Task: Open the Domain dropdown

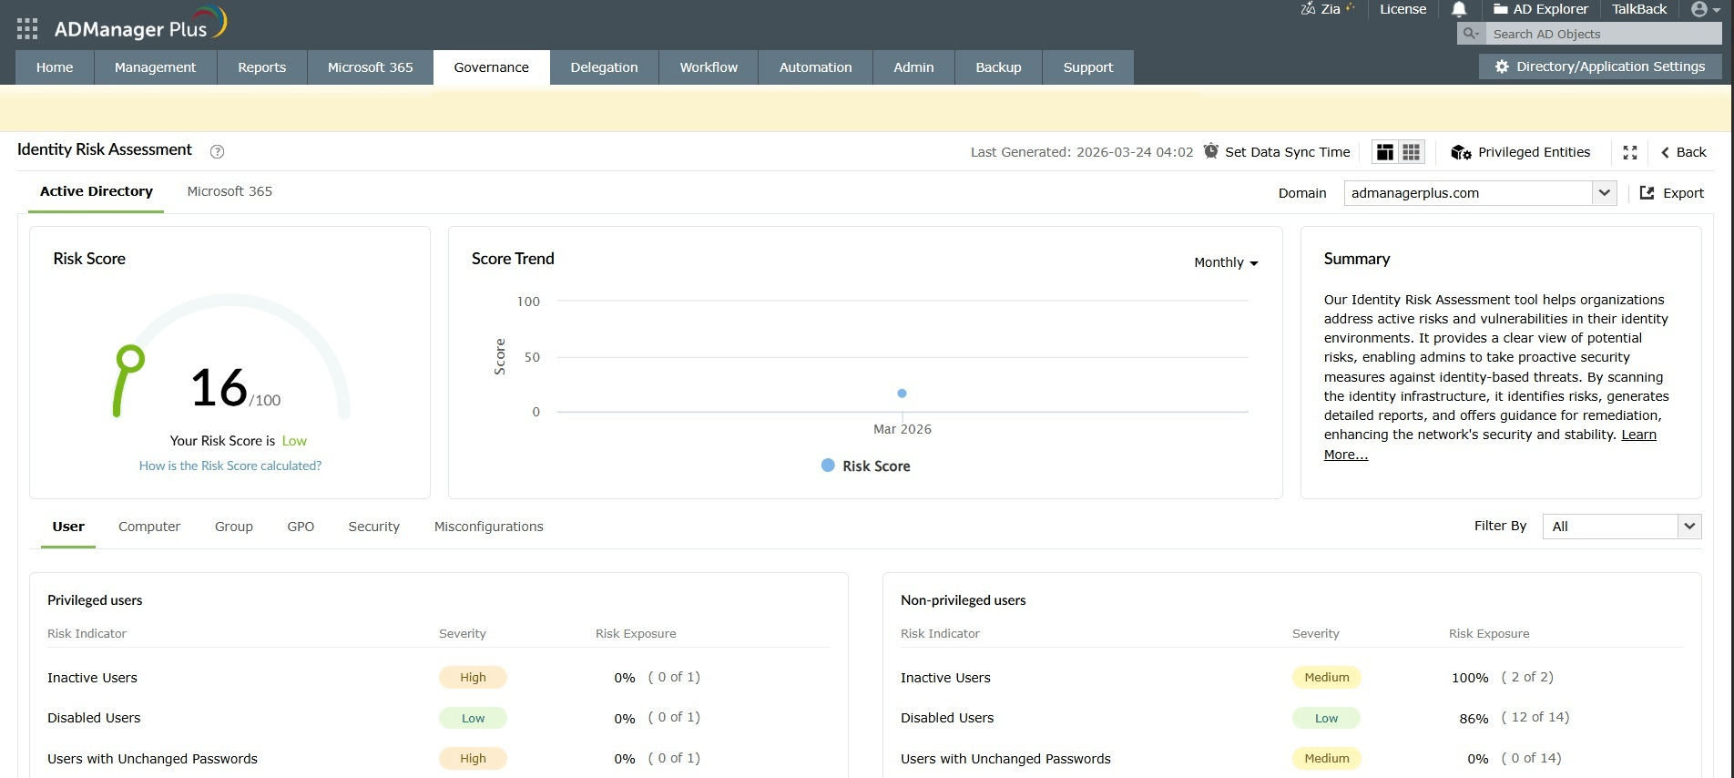Action: pyautogui.click(x=1480, y=193)
